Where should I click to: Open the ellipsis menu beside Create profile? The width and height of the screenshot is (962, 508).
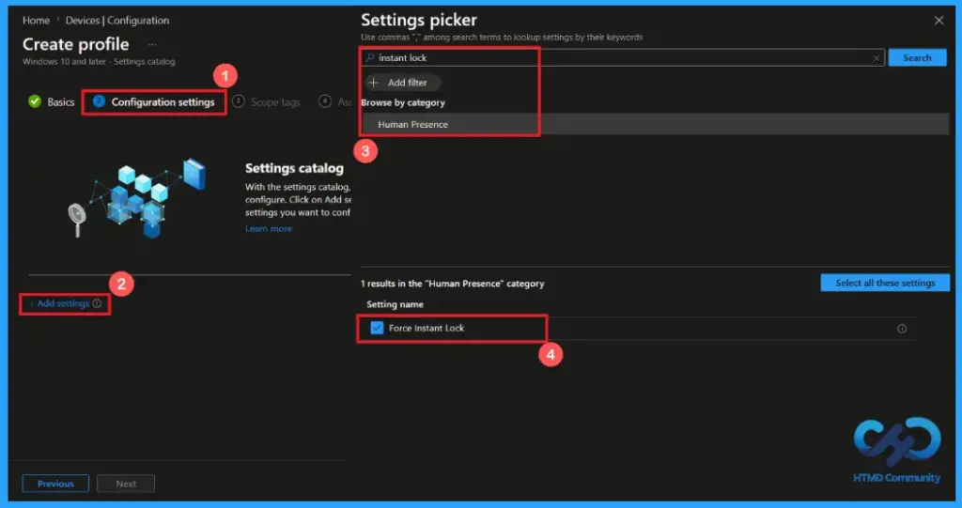[152, 44]
